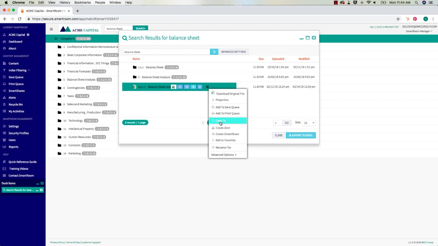The height and width of the screenshot is (246, 438).
Task: Choose Add to Favorites in context menu
Action: coord(228,140)
